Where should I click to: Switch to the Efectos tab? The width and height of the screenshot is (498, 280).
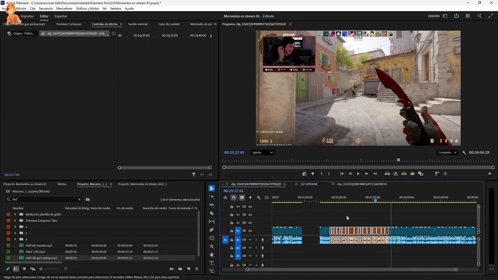click(x=62, y=184)
